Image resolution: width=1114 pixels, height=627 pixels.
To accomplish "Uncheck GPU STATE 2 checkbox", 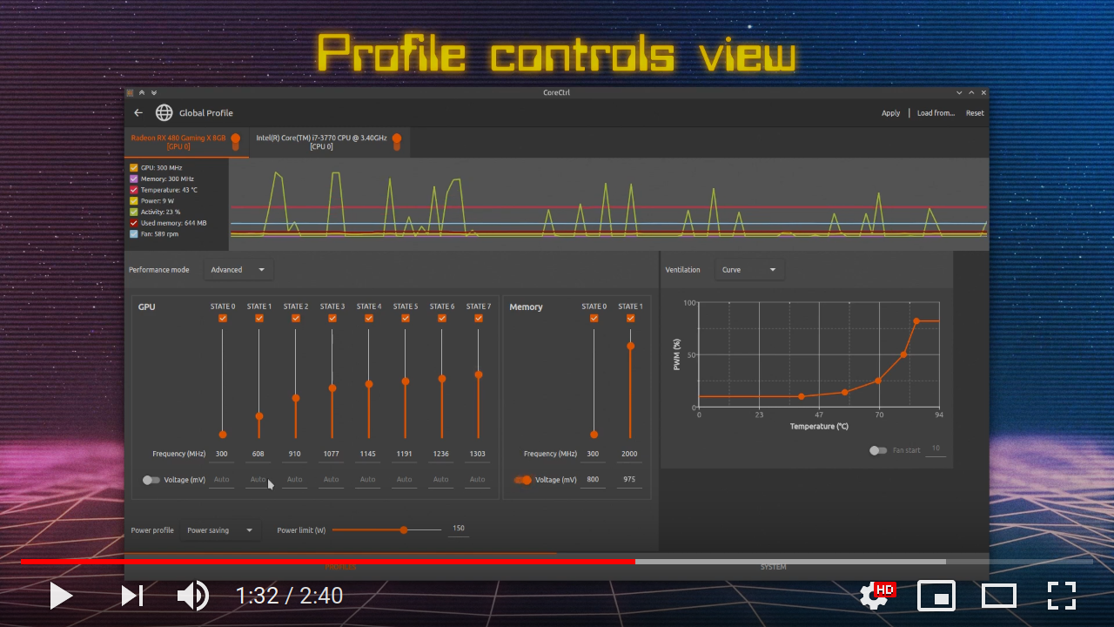I will 296,319.
